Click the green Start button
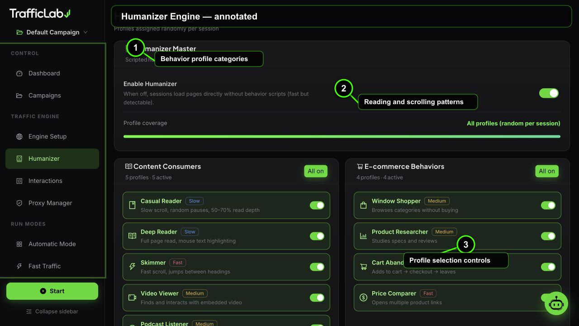This screenshot has width=579, height=326. point(52,291)
